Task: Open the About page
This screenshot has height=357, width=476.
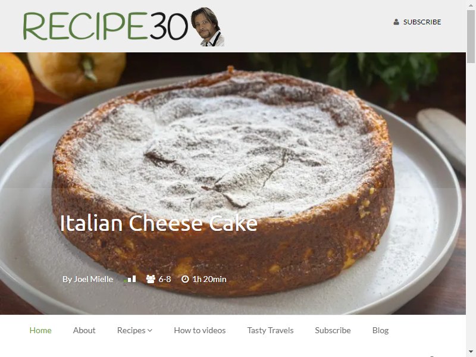Action: (x=84, y=330)
